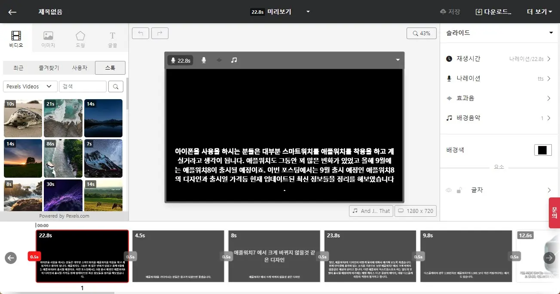Expand the 미리보기 dropdown arrow

point(308,12)
